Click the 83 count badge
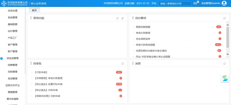This screenshot has width=231, height=105. [219, 51]
